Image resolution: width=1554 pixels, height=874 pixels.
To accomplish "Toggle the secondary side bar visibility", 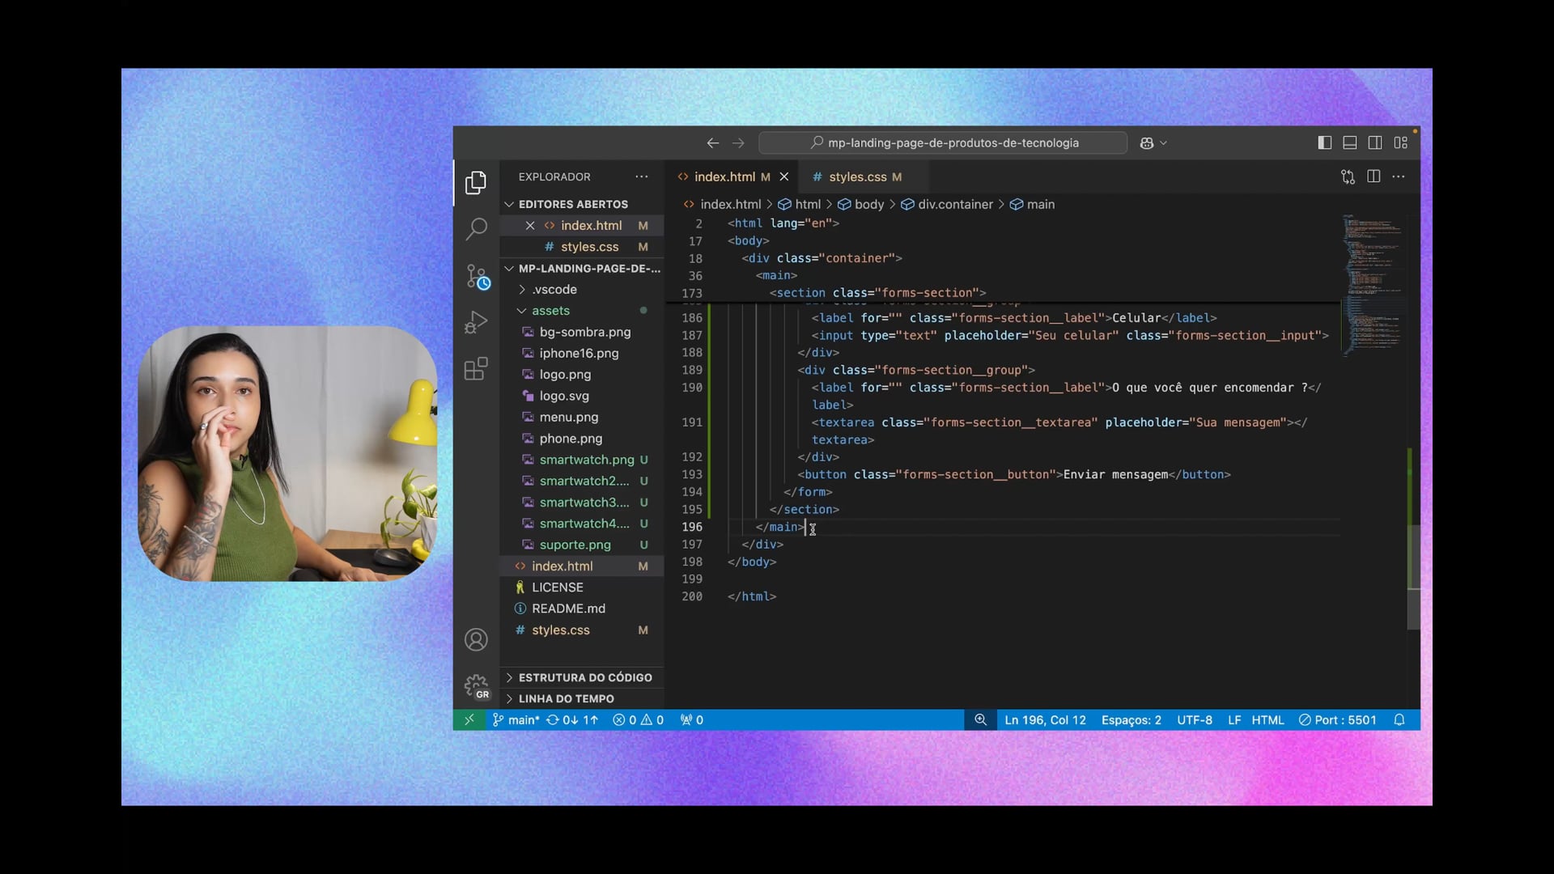I will click(x=1375, y=142).
